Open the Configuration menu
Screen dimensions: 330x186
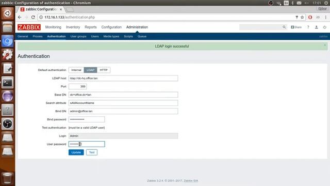[x=111, y=27]
